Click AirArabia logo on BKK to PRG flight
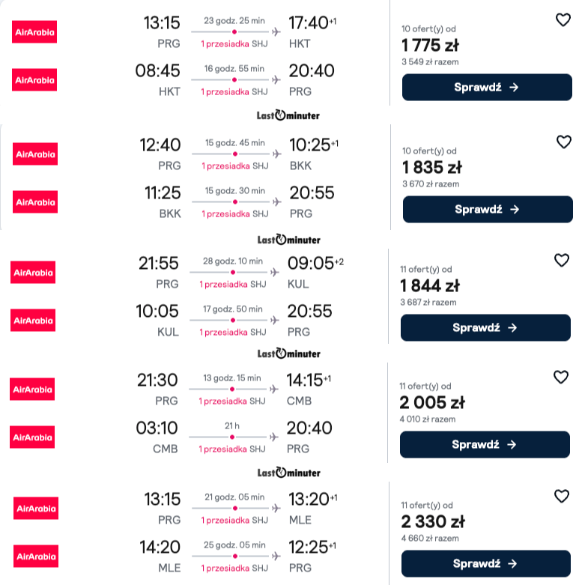The image size is (579, 585). click(x=35, y=201)
